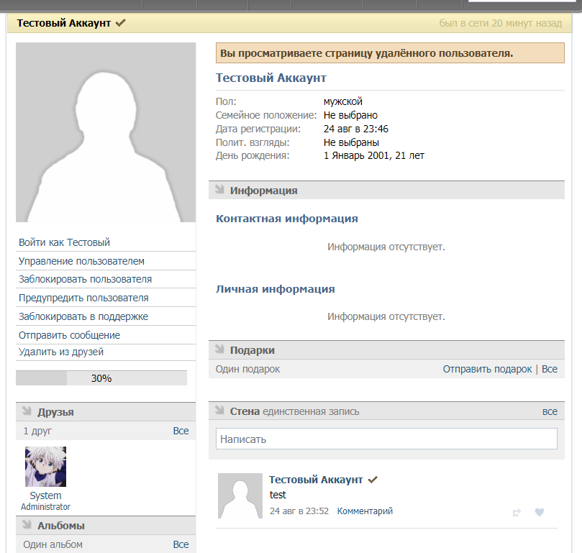582x553 pixels.
Task: Open Все link in Подарки section
Action: (550, 370)
